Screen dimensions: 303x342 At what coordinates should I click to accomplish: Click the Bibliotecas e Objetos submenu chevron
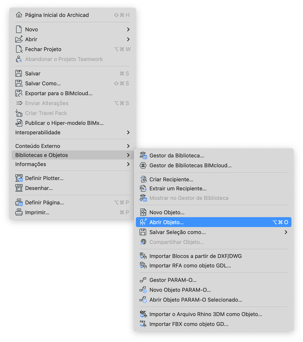pos(128,155)
